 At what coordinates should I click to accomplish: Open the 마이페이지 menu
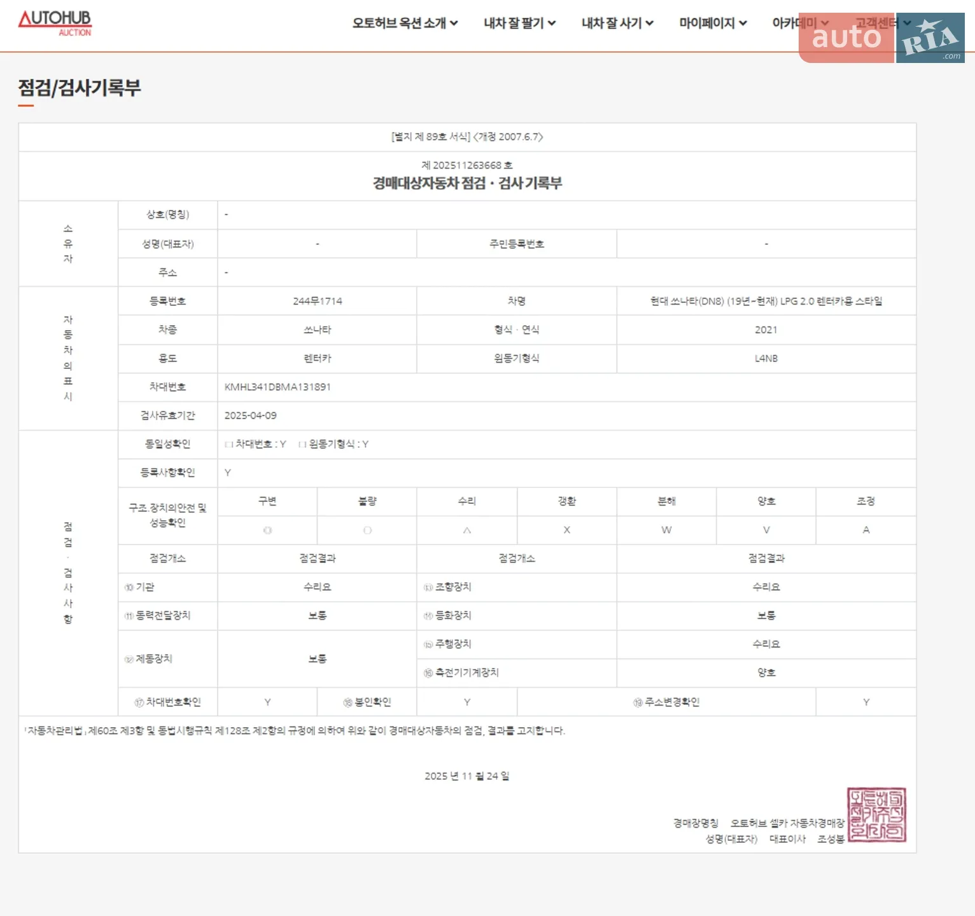[x=713, y=24]
